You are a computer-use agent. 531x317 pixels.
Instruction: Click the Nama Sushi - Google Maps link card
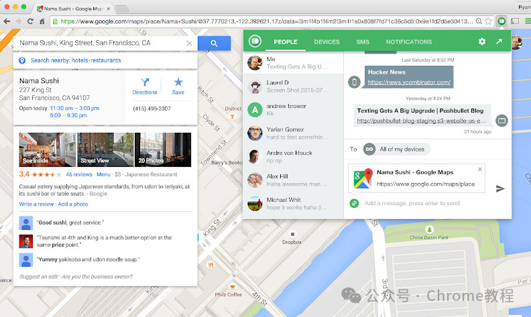pyautogui.click(x=416, y=178)
